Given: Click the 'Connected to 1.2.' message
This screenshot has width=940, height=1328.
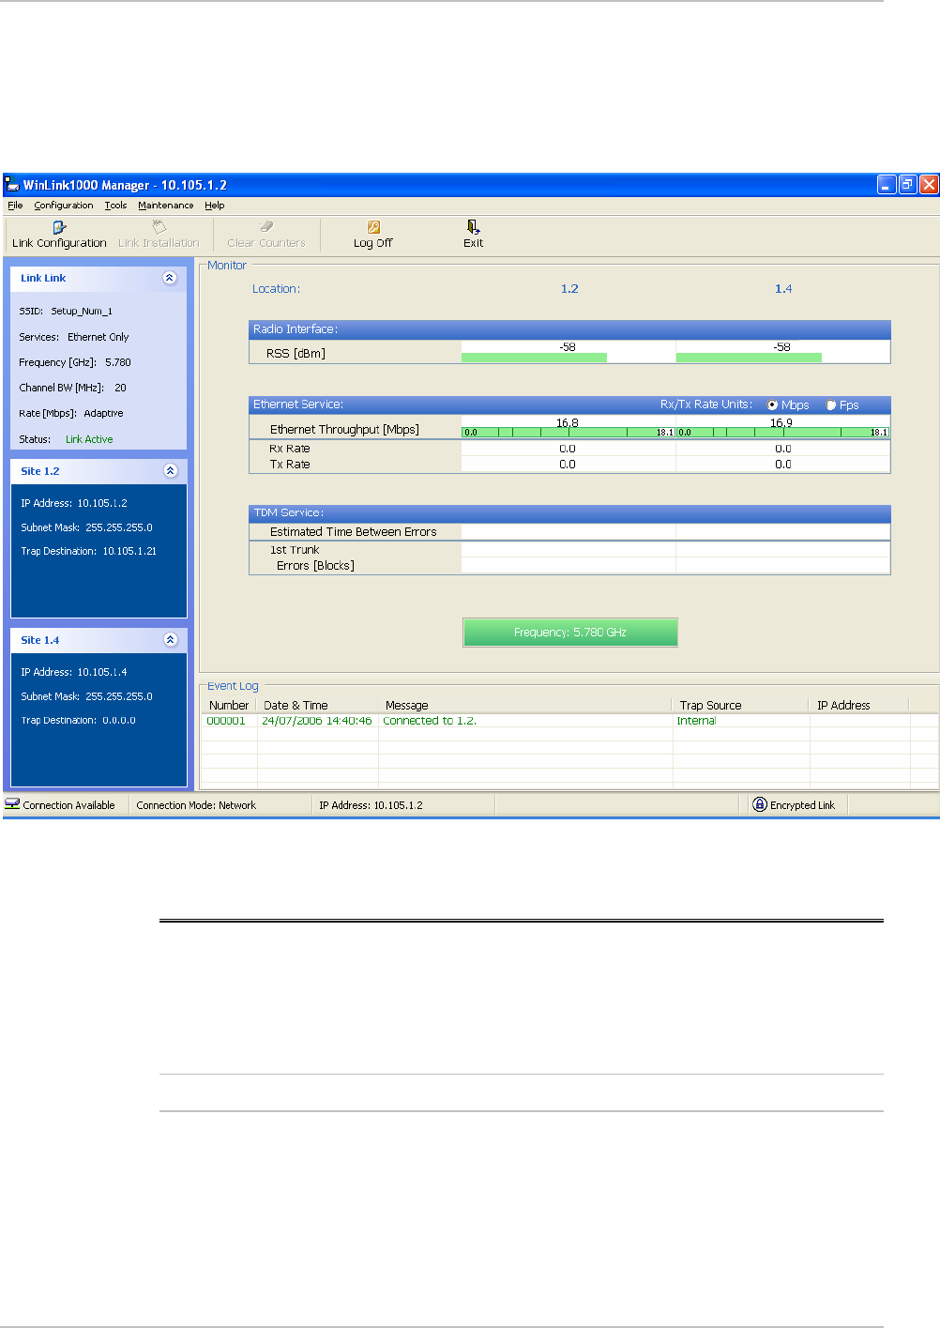Looking at the screenshot, I should [x=430, y=721].
